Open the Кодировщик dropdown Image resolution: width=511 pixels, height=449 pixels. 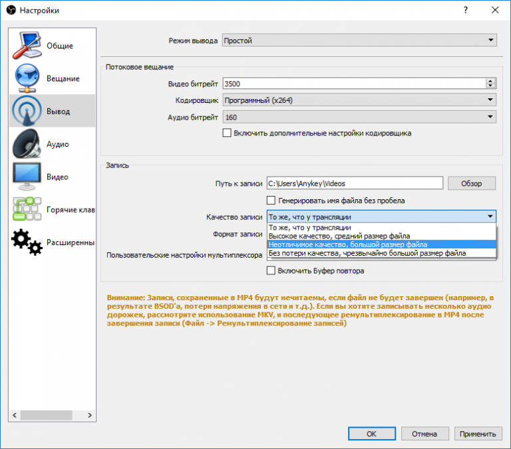click(359, 100)
